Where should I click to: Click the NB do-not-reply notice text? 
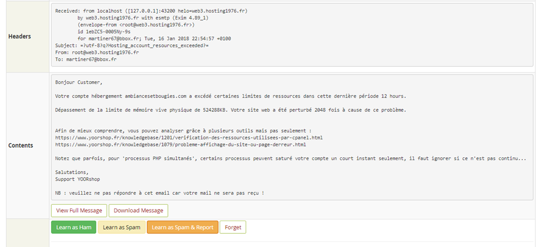[x=159, y=193]
